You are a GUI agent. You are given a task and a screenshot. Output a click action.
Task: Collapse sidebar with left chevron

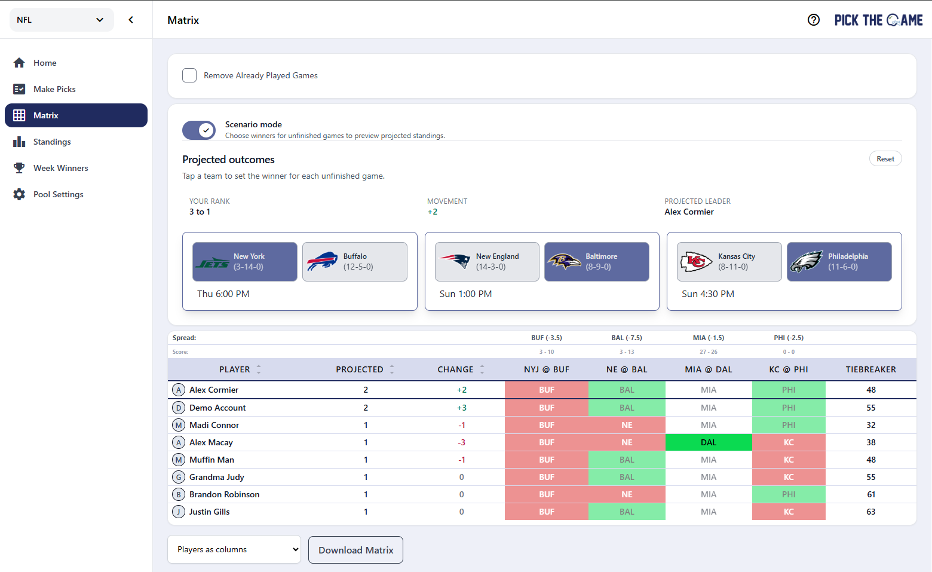(131, 20)
